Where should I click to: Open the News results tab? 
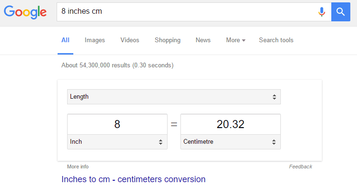coord(203,40)
